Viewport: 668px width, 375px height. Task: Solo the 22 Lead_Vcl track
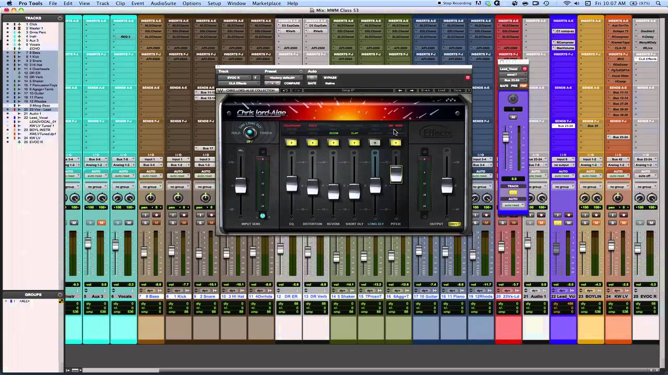[557, 223]
